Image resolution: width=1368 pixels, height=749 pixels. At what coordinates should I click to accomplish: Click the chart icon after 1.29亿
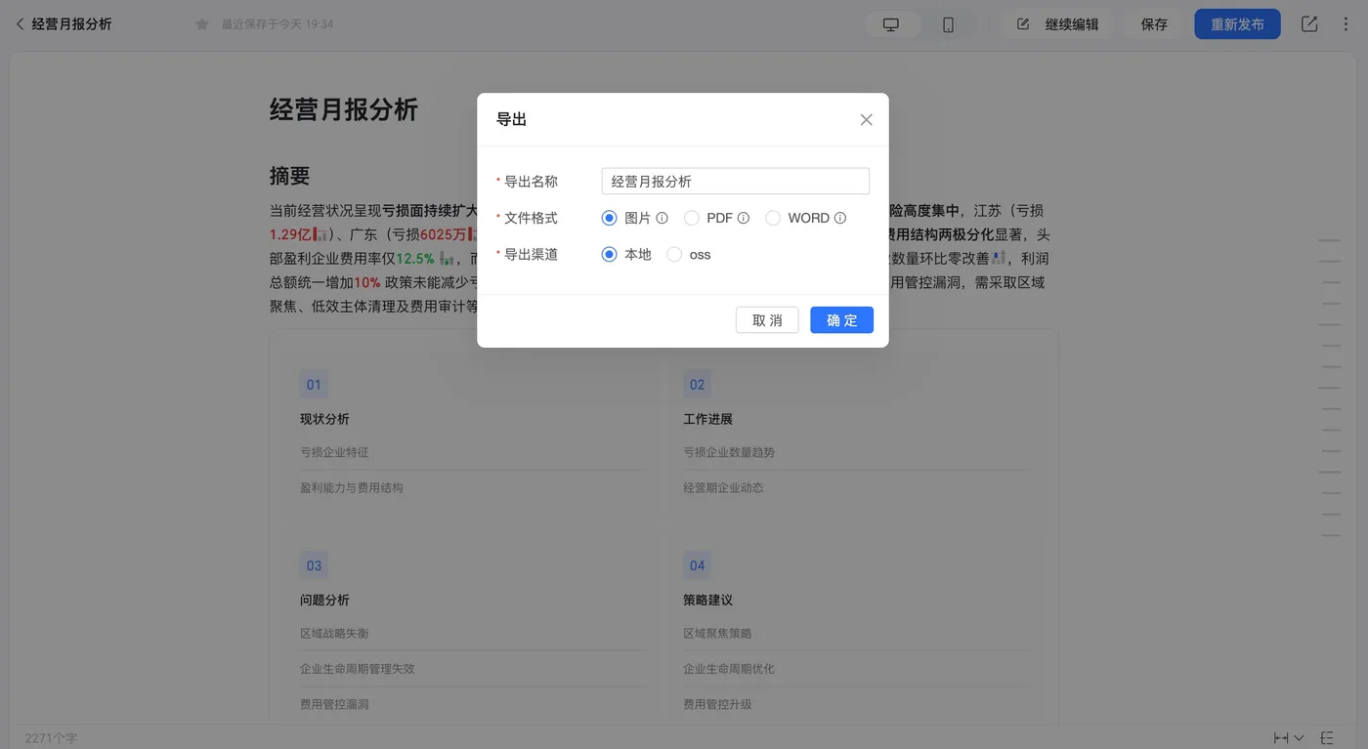click(x=320, y=234)
